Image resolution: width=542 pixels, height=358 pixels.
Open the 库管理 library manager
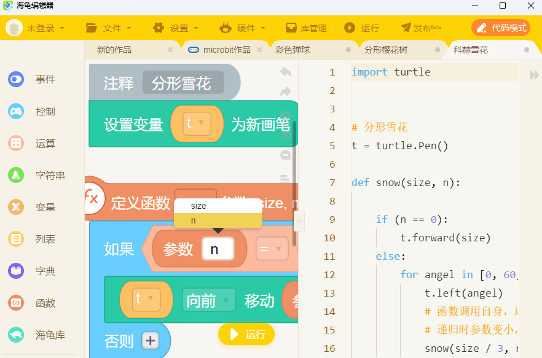[x=306, y=28]
